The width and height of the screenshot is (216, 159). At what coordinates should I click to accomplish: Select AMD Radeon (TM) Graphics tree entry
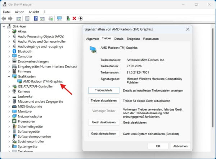click(x=43, y=81)
